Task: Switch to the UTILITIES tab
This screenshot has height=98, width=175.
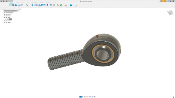Action: (x=48, y=3)
